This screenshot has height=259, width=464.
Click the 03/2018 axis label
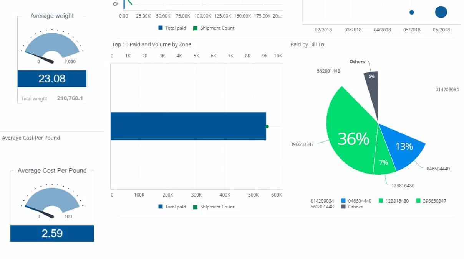pyautogui.click(x=353, y=30)
